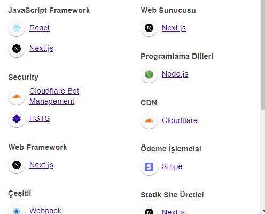Viewport: 265px width, 214px height.
Task: Click Next.js icon under JavaScript Framework
Action: pos(17,49)
